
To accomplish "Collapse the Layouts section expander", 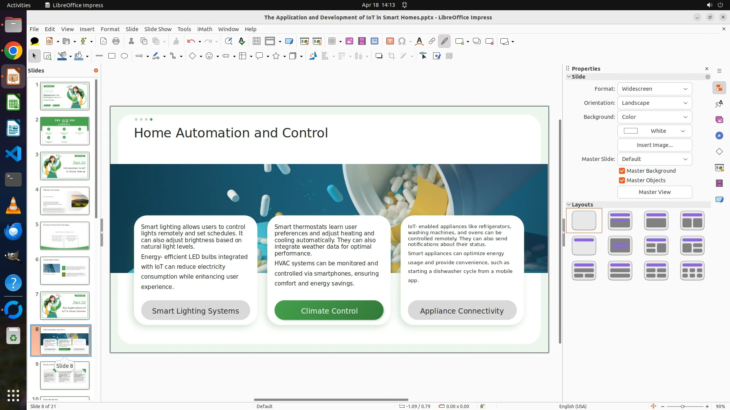I will click(569, 205).
